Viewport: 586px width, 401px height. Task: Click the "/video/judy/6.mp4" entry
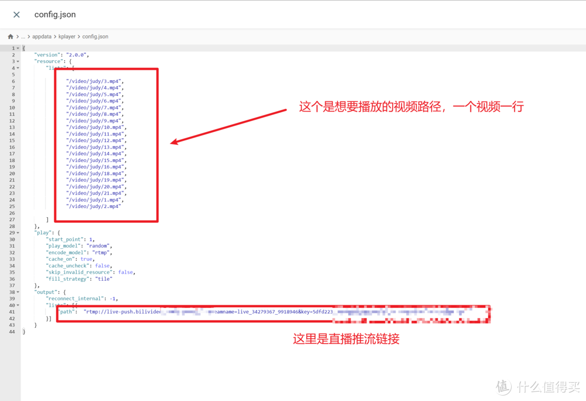coord(95,101)
